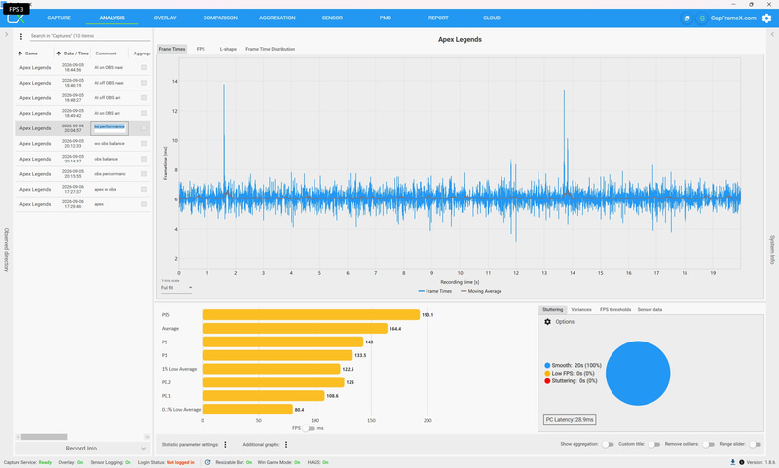Click the capture list horizontal scrollbar
Screen dimensions: 779x468
coord(44,437)
